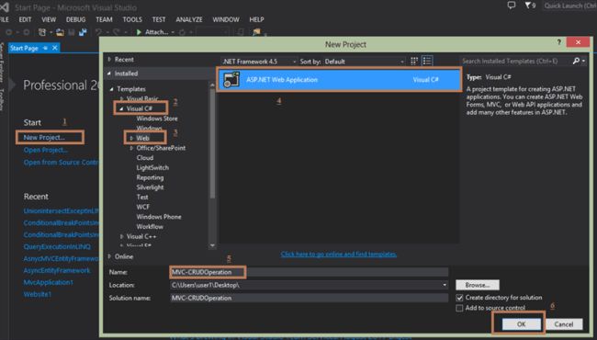Open the VIEW menu
The width and height of the screenshot is (597, 340).
click(x=49, y=19)
